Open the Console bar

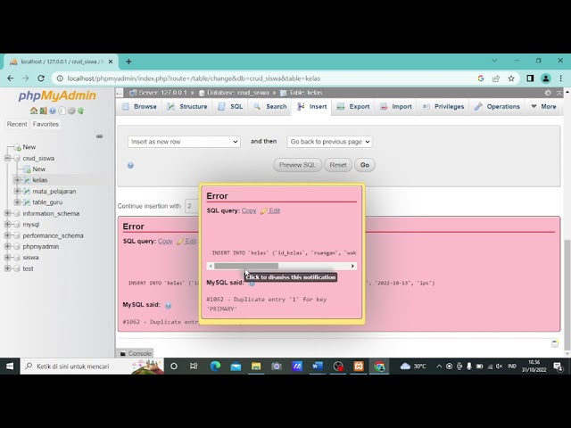point(135,353)
